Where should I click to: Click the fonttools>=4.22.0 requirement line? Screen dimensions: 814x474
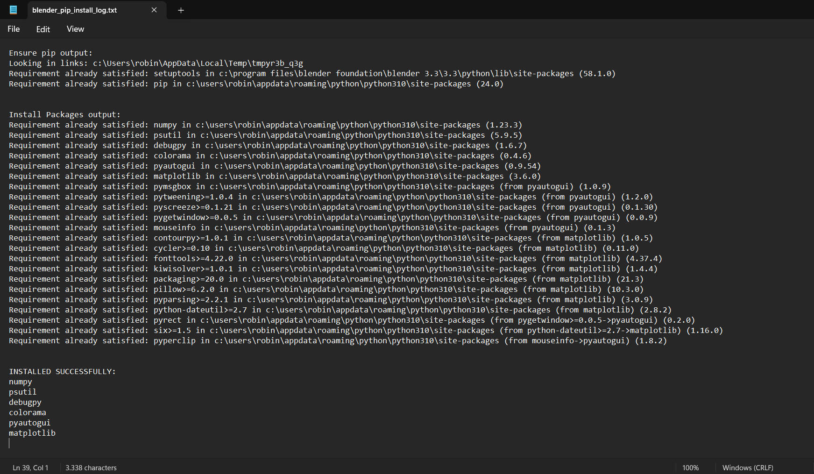335,258
